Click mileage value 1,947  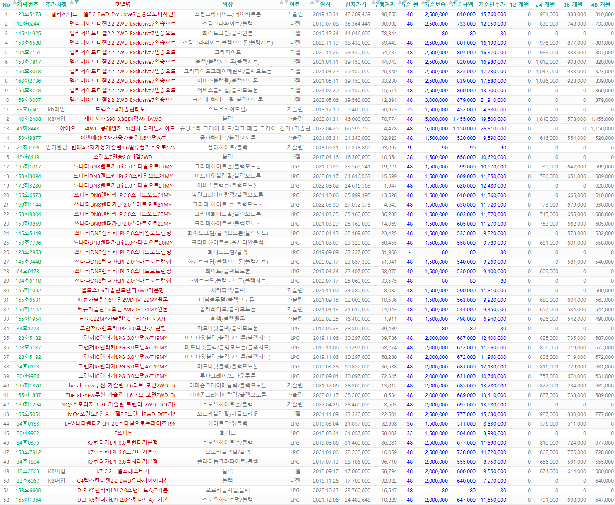[390, 185]
